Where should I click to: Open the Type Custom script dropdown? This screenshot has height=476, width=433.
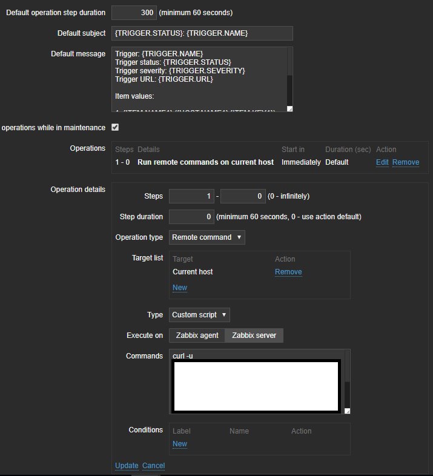(199, 315)
